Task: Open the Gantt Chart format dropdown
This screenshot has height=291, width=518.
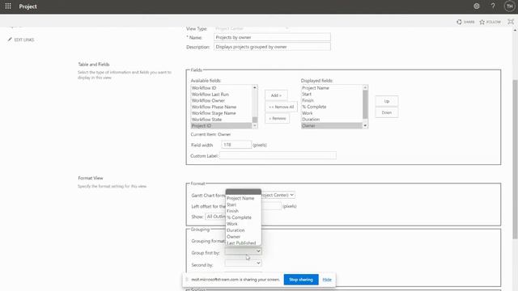Action: pyautogui.click(x=278, y=195)
